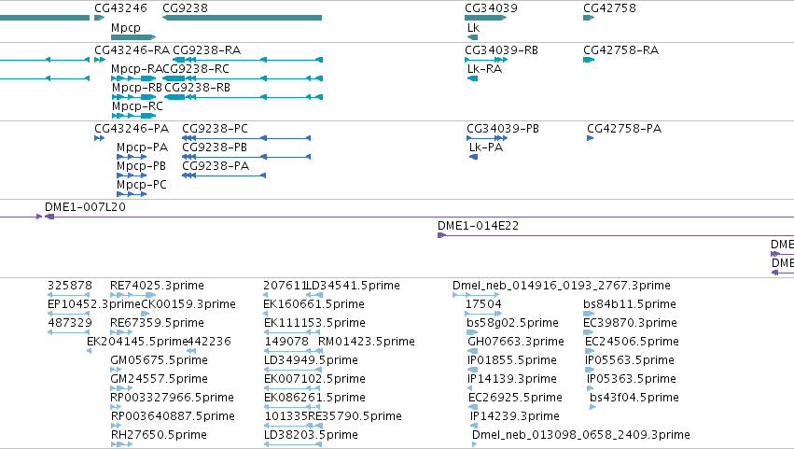Select EST EK204145.5prime
The width and height of the screenshot is (794, 449).
(x=137, y=342)
